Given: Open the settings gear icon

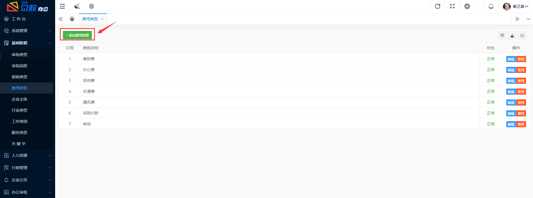Looking at the screenshot, I should (467, 6).
